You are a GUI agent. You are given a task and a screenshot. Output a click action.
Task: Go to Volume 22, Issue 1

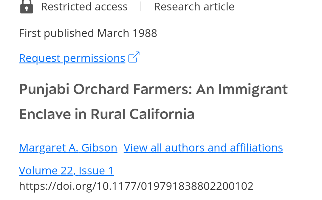click(66, 171)
